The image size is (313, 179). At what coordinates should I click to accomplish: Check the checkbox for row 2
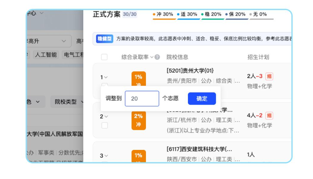[x=104, y=125]
